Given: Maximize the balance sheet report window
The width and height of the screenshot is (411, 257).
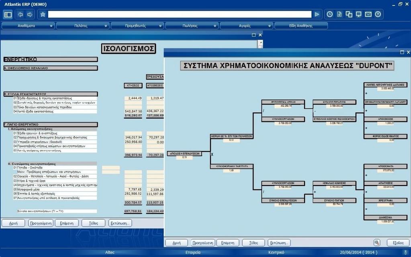Looking at the screenshot, I should pyautogui.click(x=254, y=35).
